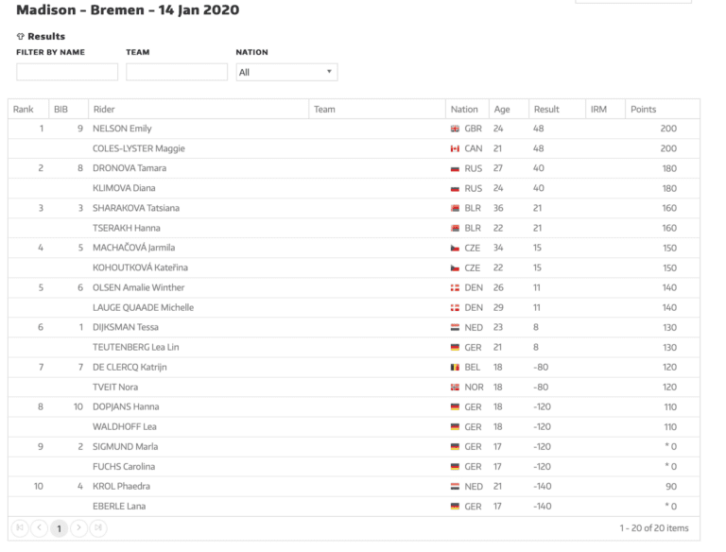Open the Nation filter dropdown
This screenshot has height=552, width=726.
286,72
